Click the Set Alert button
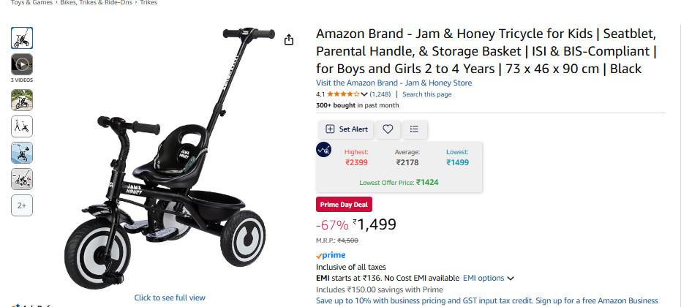681x307 pixels. (x=346, y=129)
